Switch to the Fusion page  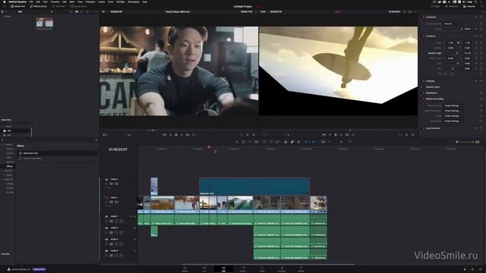point(243,268)
